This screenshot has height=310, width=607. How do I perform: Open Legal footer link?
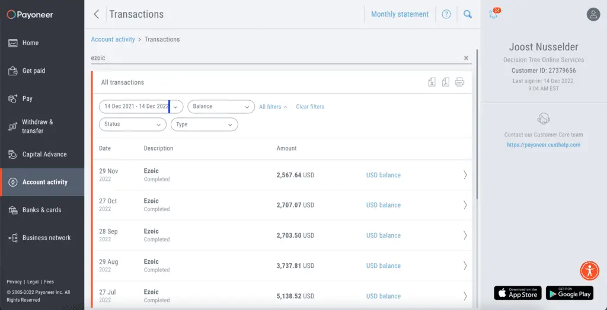point(33,282)
